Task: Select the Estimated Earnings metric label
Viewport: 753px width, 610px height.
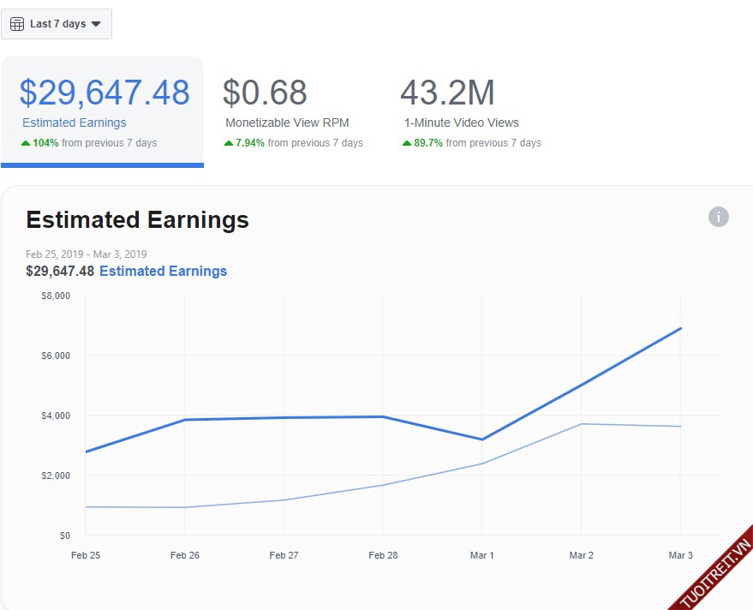Action: [x=75, y=123]
